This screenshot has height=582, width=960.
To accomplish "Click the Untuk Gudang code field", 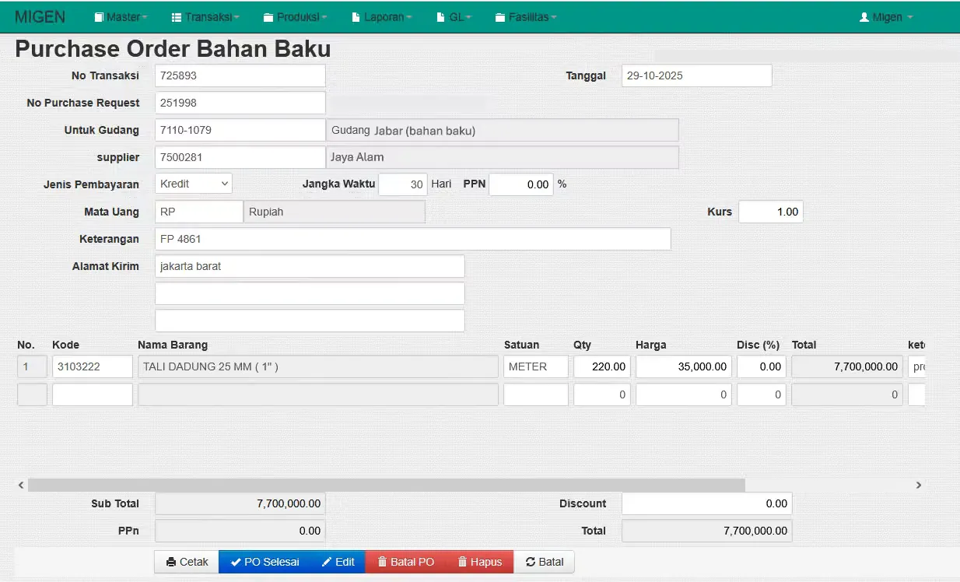I will point(240,130).
